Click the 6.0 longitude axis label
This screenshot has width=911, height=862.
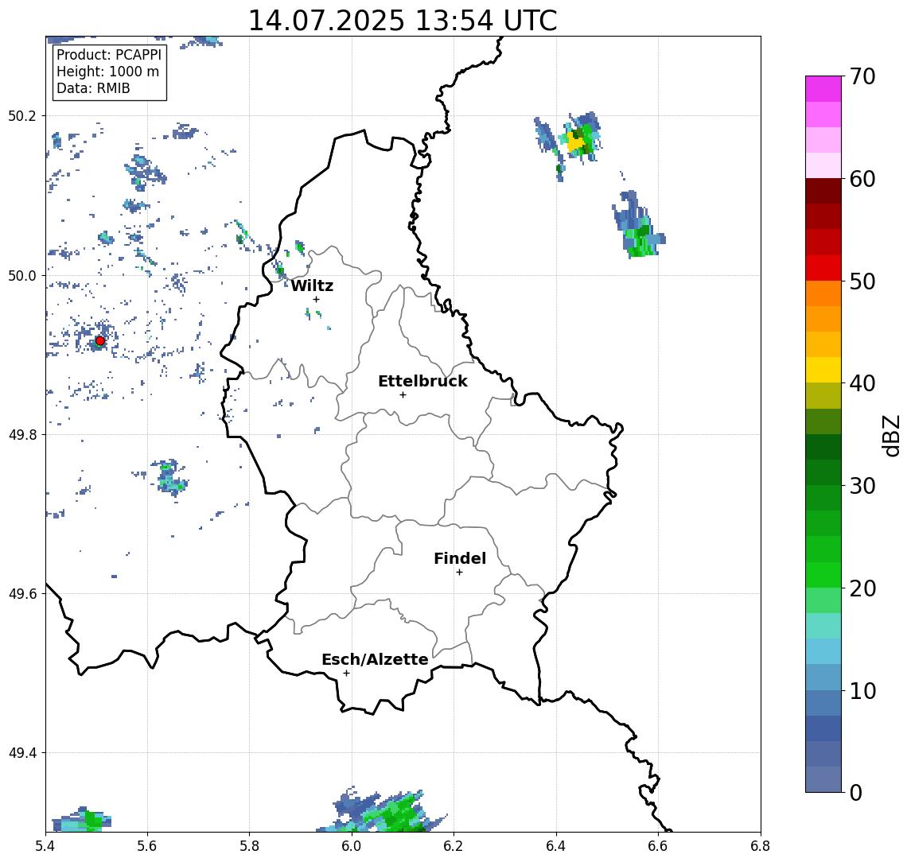pos(352,846)
